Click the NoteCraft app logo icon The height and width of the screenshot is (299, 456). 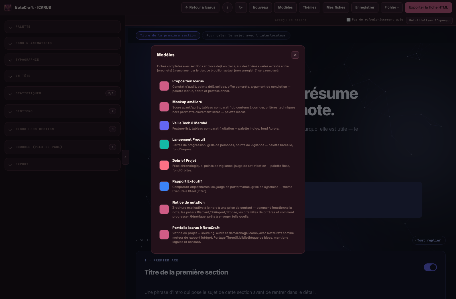(x=8, y=7)
